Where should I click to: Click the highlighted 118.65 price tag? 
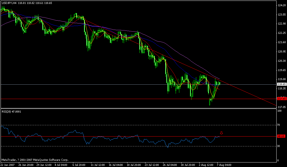pyautogui.click(x=281, y=84)
